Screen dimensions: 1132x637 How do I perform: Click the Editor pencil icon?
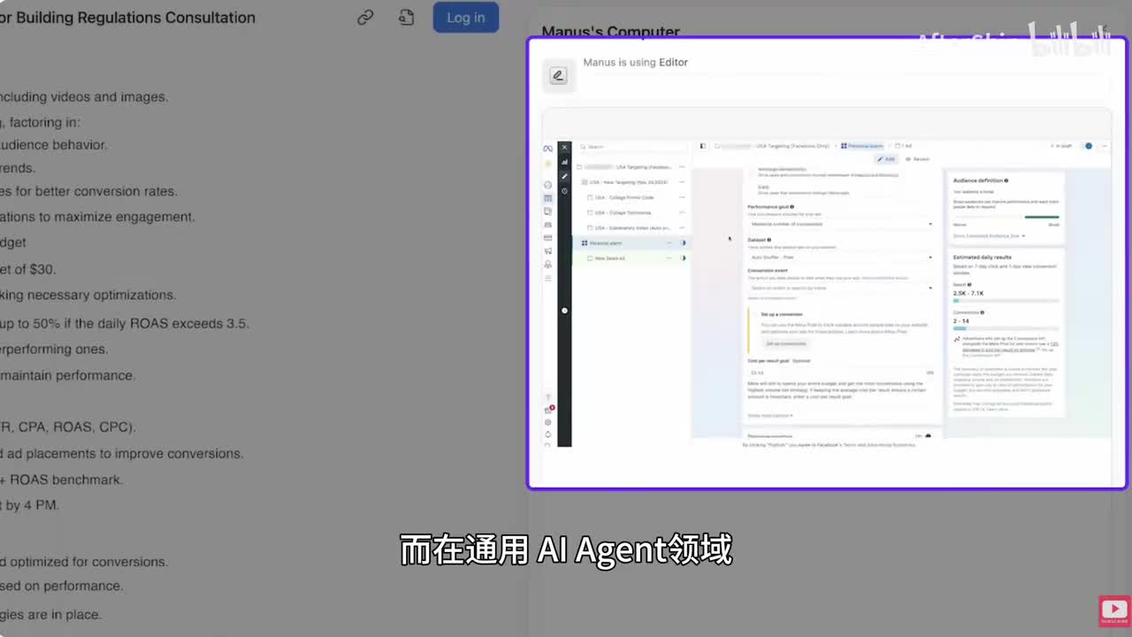point(558,76)
